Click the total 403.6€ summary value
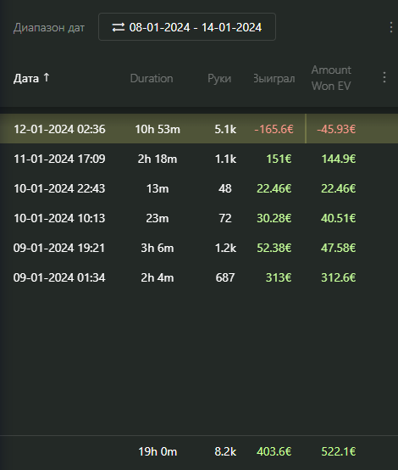The height and width of the screenshot is (470, 398). (274, 451)
